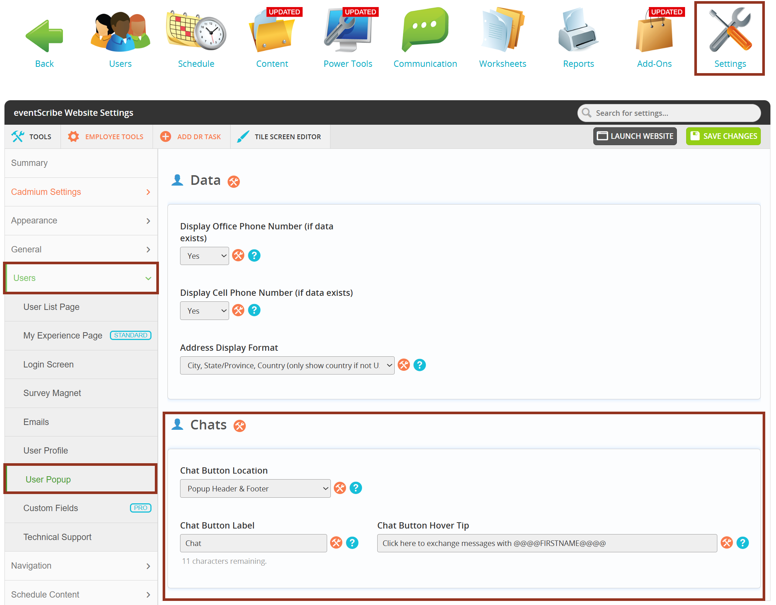Open the Power Tools monitor icon
Image resolution: width=776 pixels, height=605 pixels.
(348, 31)
